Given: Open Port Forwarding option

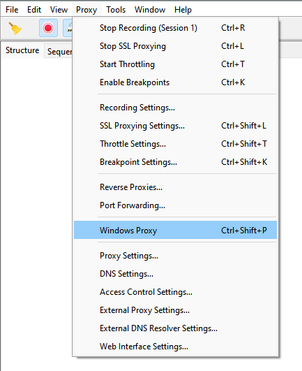Looking at the screenshot, I should click(175, 205).
